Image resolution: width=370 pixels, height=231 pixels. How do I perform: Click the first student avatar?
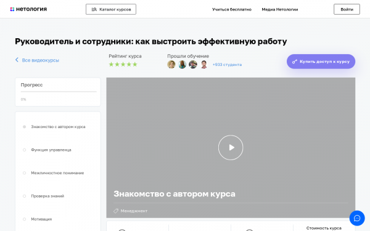click(x=171, y=64)
